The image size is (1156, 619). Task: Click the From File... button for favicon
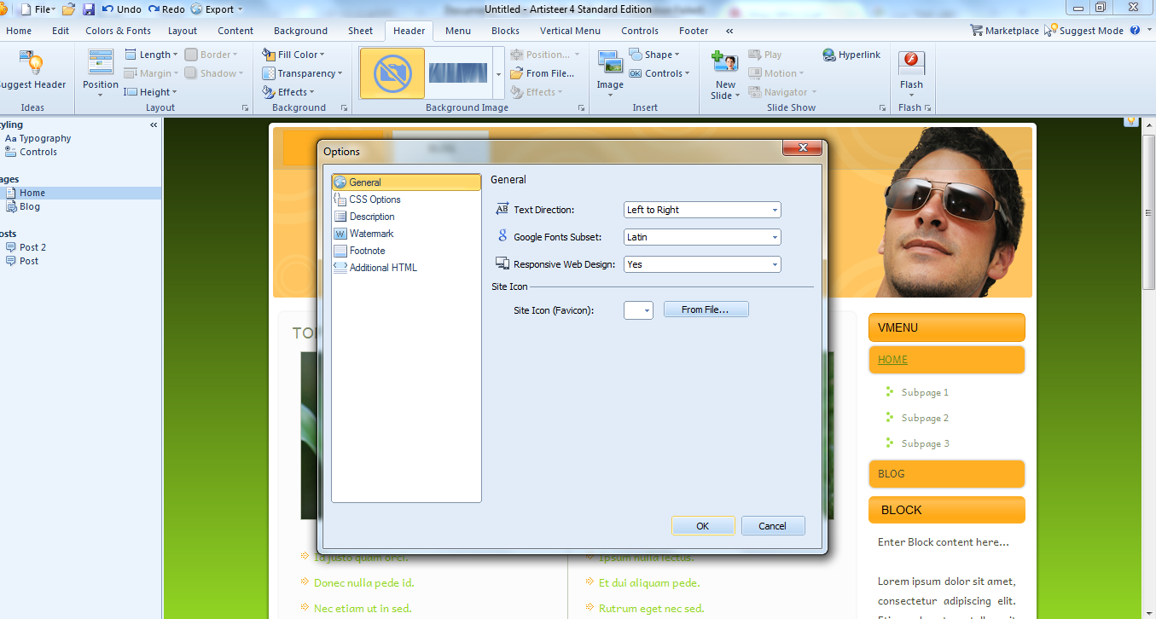706,309
